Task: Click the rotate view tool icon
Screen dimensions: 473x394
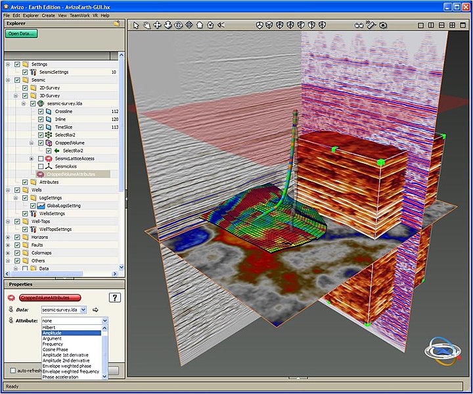Action: 179,25
